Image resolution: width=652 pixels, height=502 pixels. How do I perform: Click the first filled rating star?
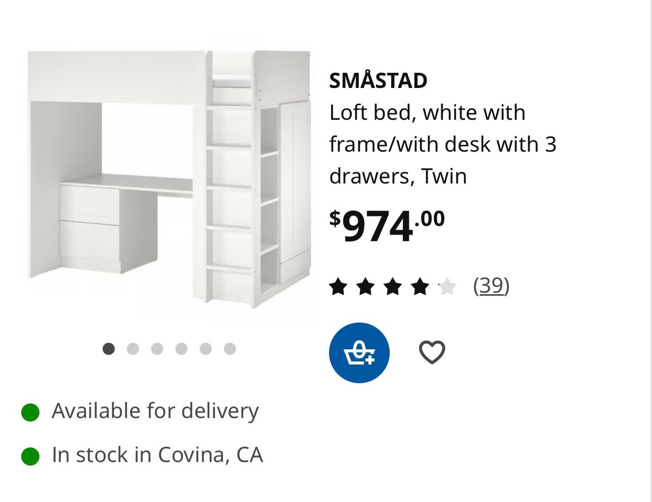pyautogui.click(x=338, y=287)
